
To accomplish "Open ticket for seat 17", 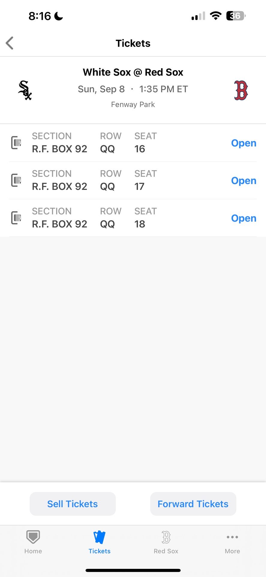I will 244,181.
